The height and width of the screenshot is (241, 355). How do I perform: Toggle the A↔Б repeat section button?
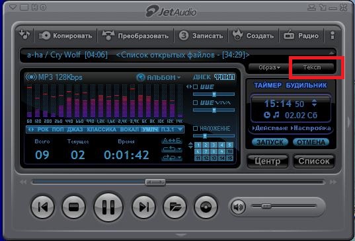(172, 141)
